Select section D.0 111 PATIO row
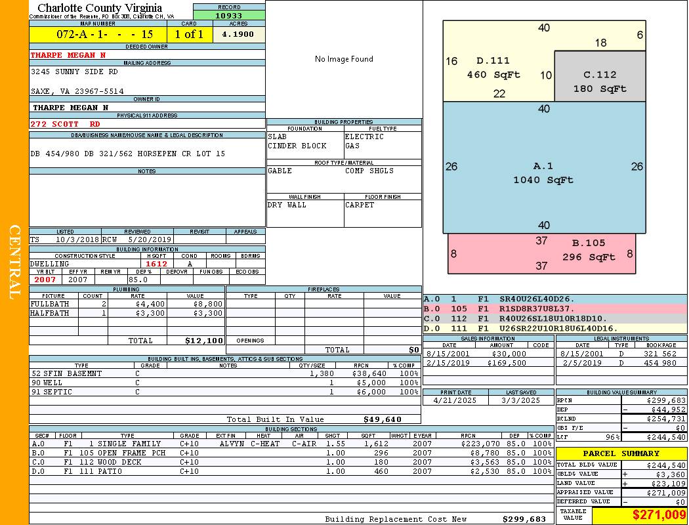 (x=291, y=471)
